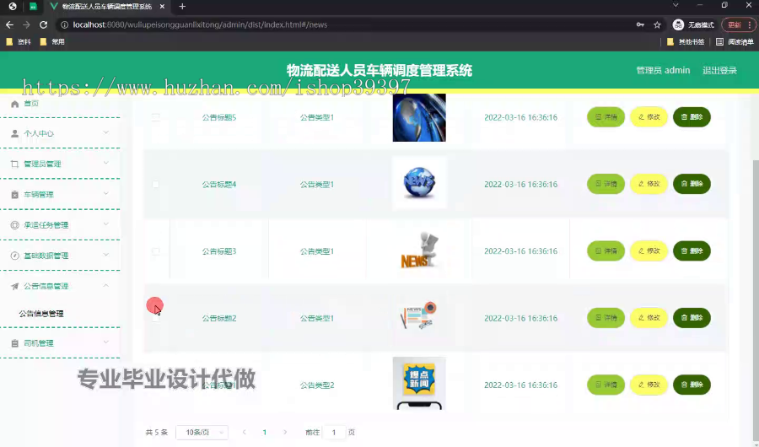Screen dimensions: 759x447
Task: Open the globe thumbnail of 公告标题5
Action: click(419, 118)
